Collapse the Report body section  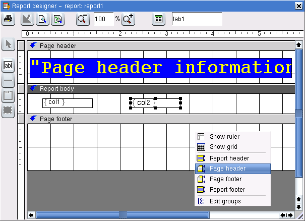point(33,88)
